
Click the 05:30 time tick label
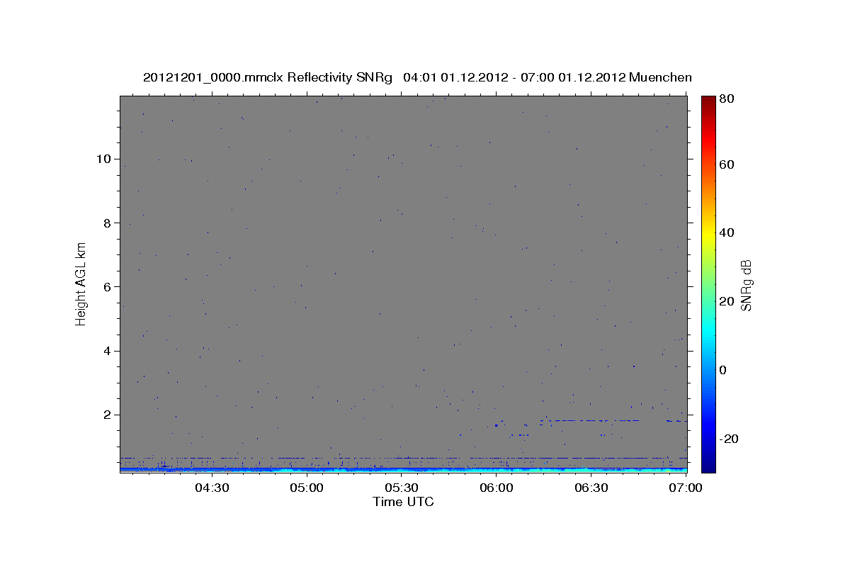tap(402, 488)
